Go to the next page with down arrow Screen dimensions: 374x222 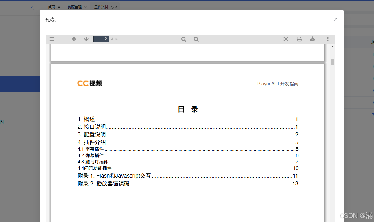coord(86,39)
